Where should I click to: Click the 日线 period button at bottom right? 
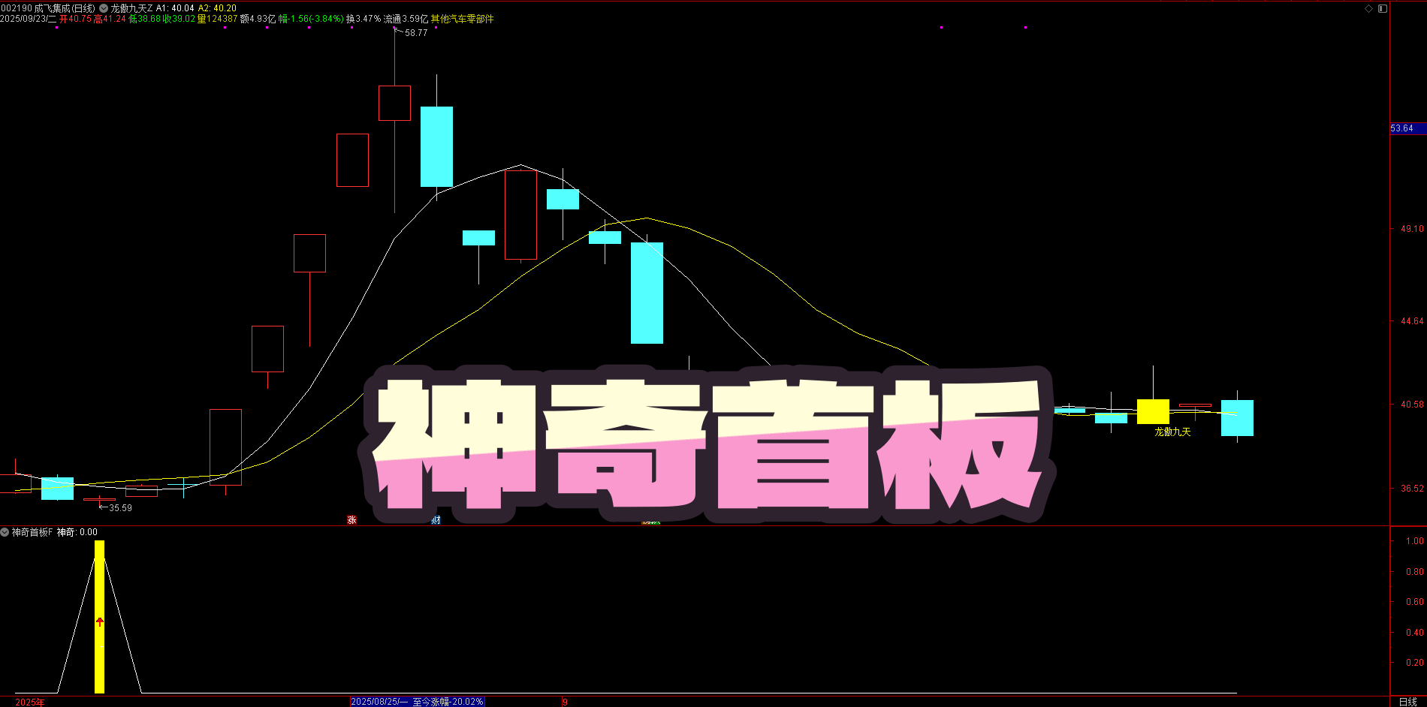1407,701
